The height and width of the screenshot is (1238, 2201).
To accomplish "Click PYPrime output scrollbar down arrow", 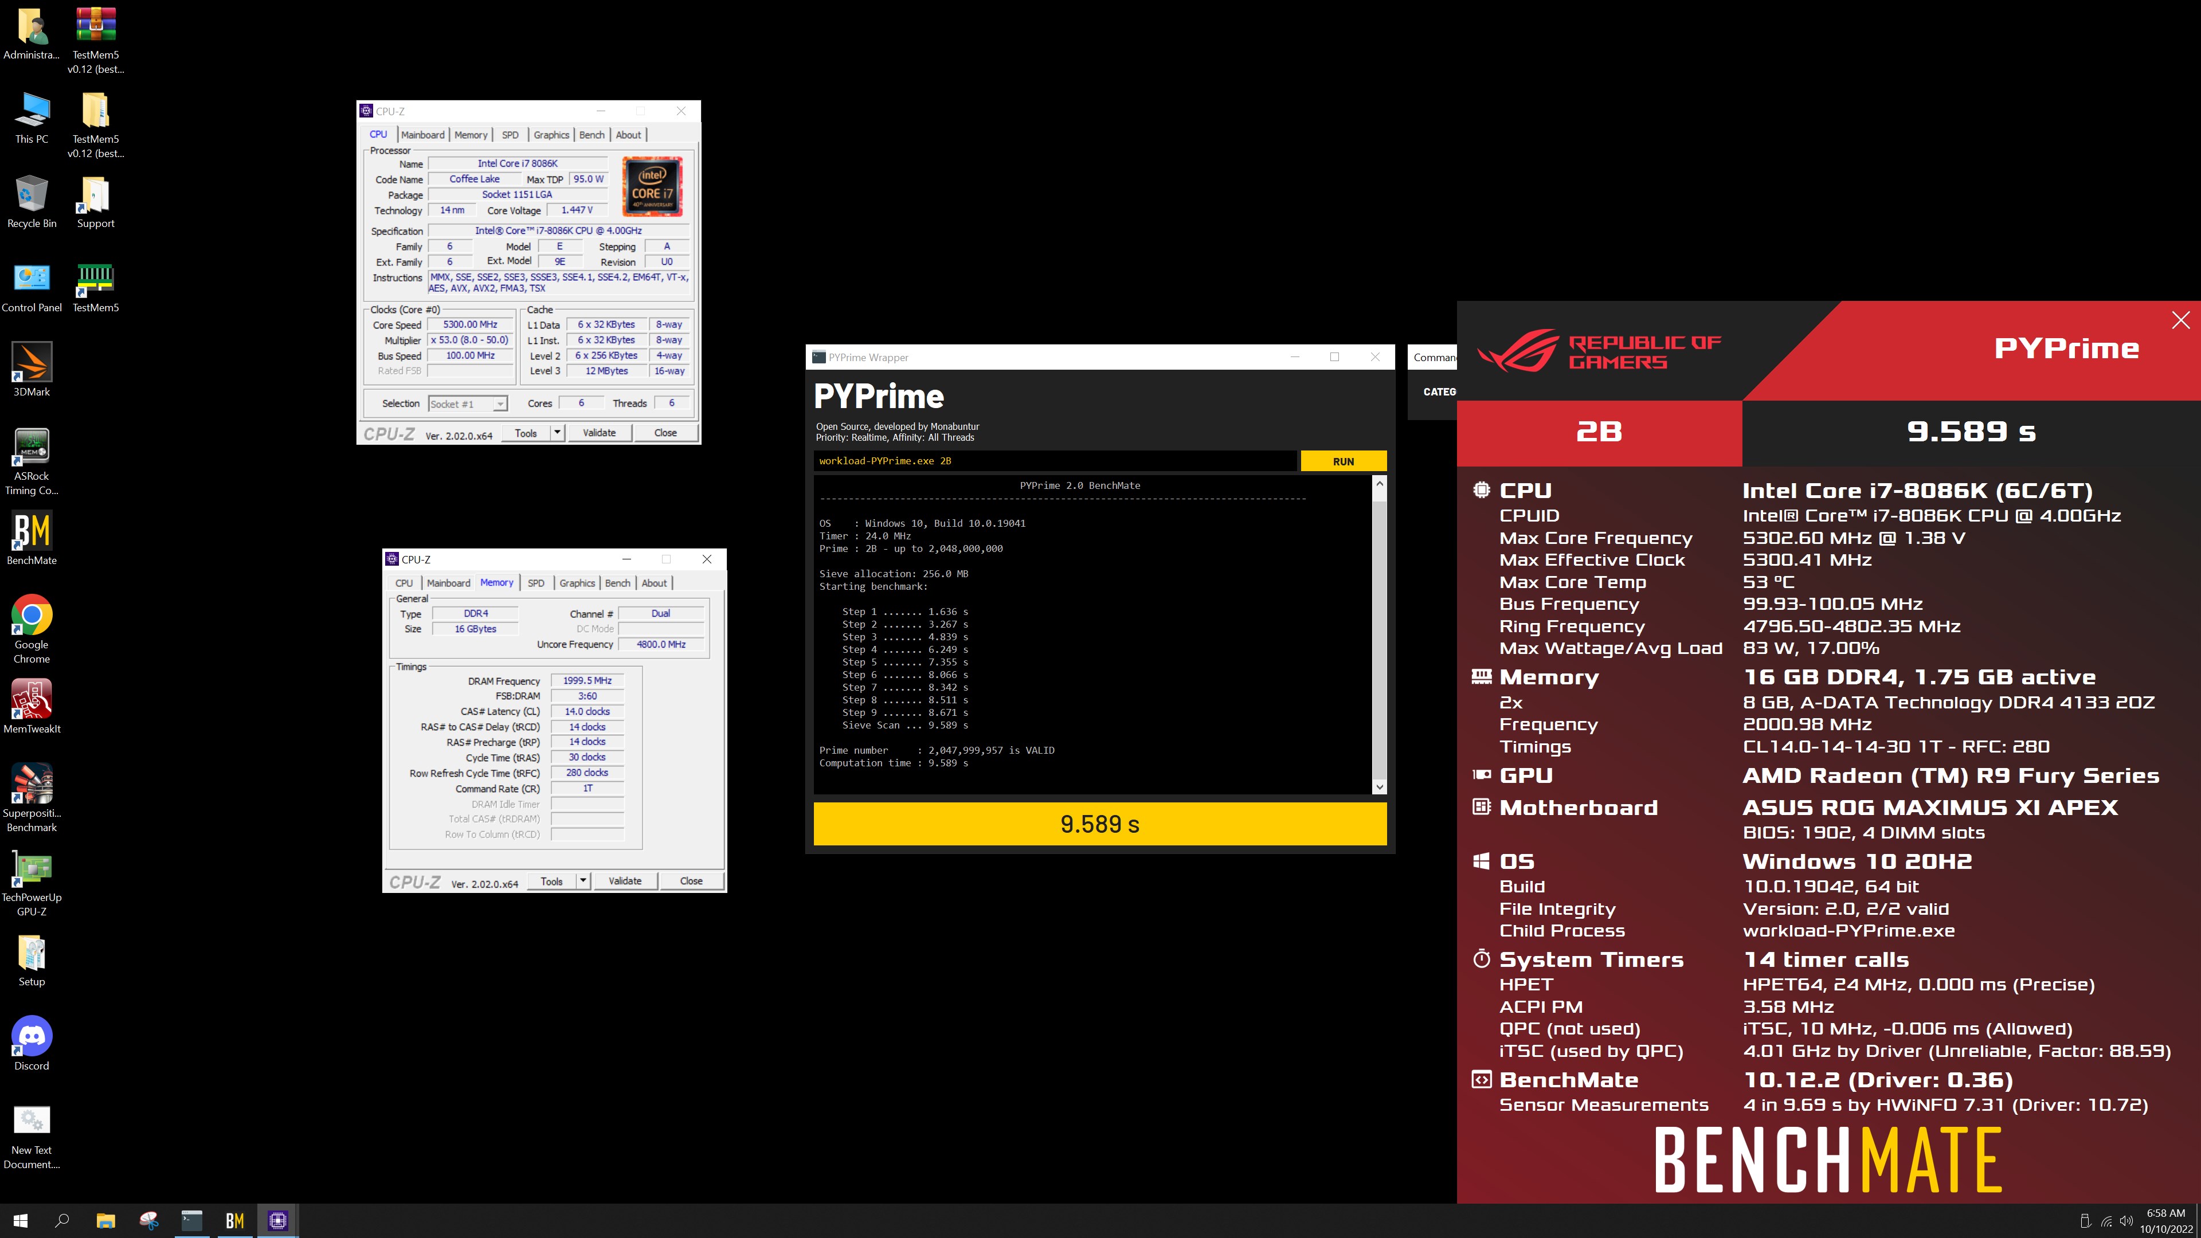I will pyautogui.click(x=1379, y=786).
